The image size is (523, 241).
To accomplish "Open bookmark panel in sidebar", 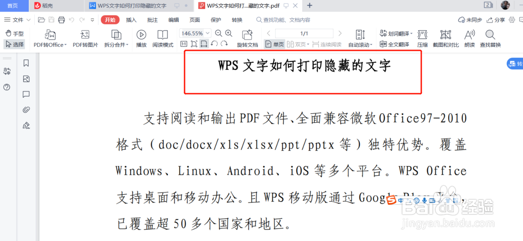I will click(x=26, y=63).
